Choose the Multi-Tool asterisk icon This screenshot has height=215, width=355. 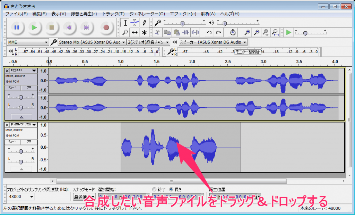pos(144,32)
